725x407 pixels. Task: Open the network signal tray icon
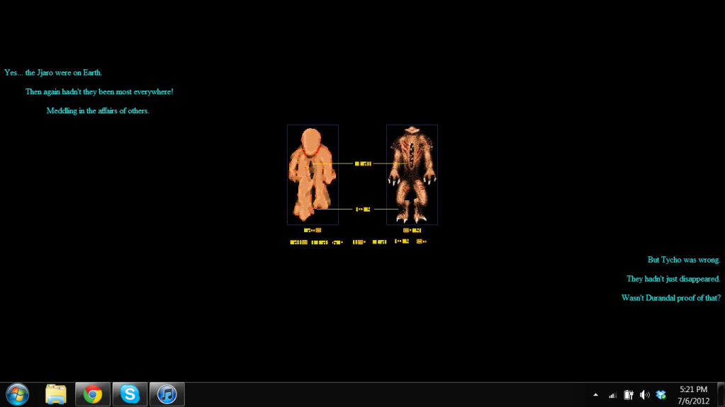click(612, 395)
